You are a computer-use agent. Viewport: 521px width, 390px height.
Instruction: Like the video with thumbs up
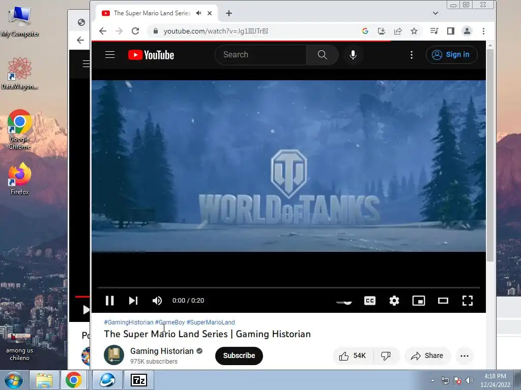(353, 356)
